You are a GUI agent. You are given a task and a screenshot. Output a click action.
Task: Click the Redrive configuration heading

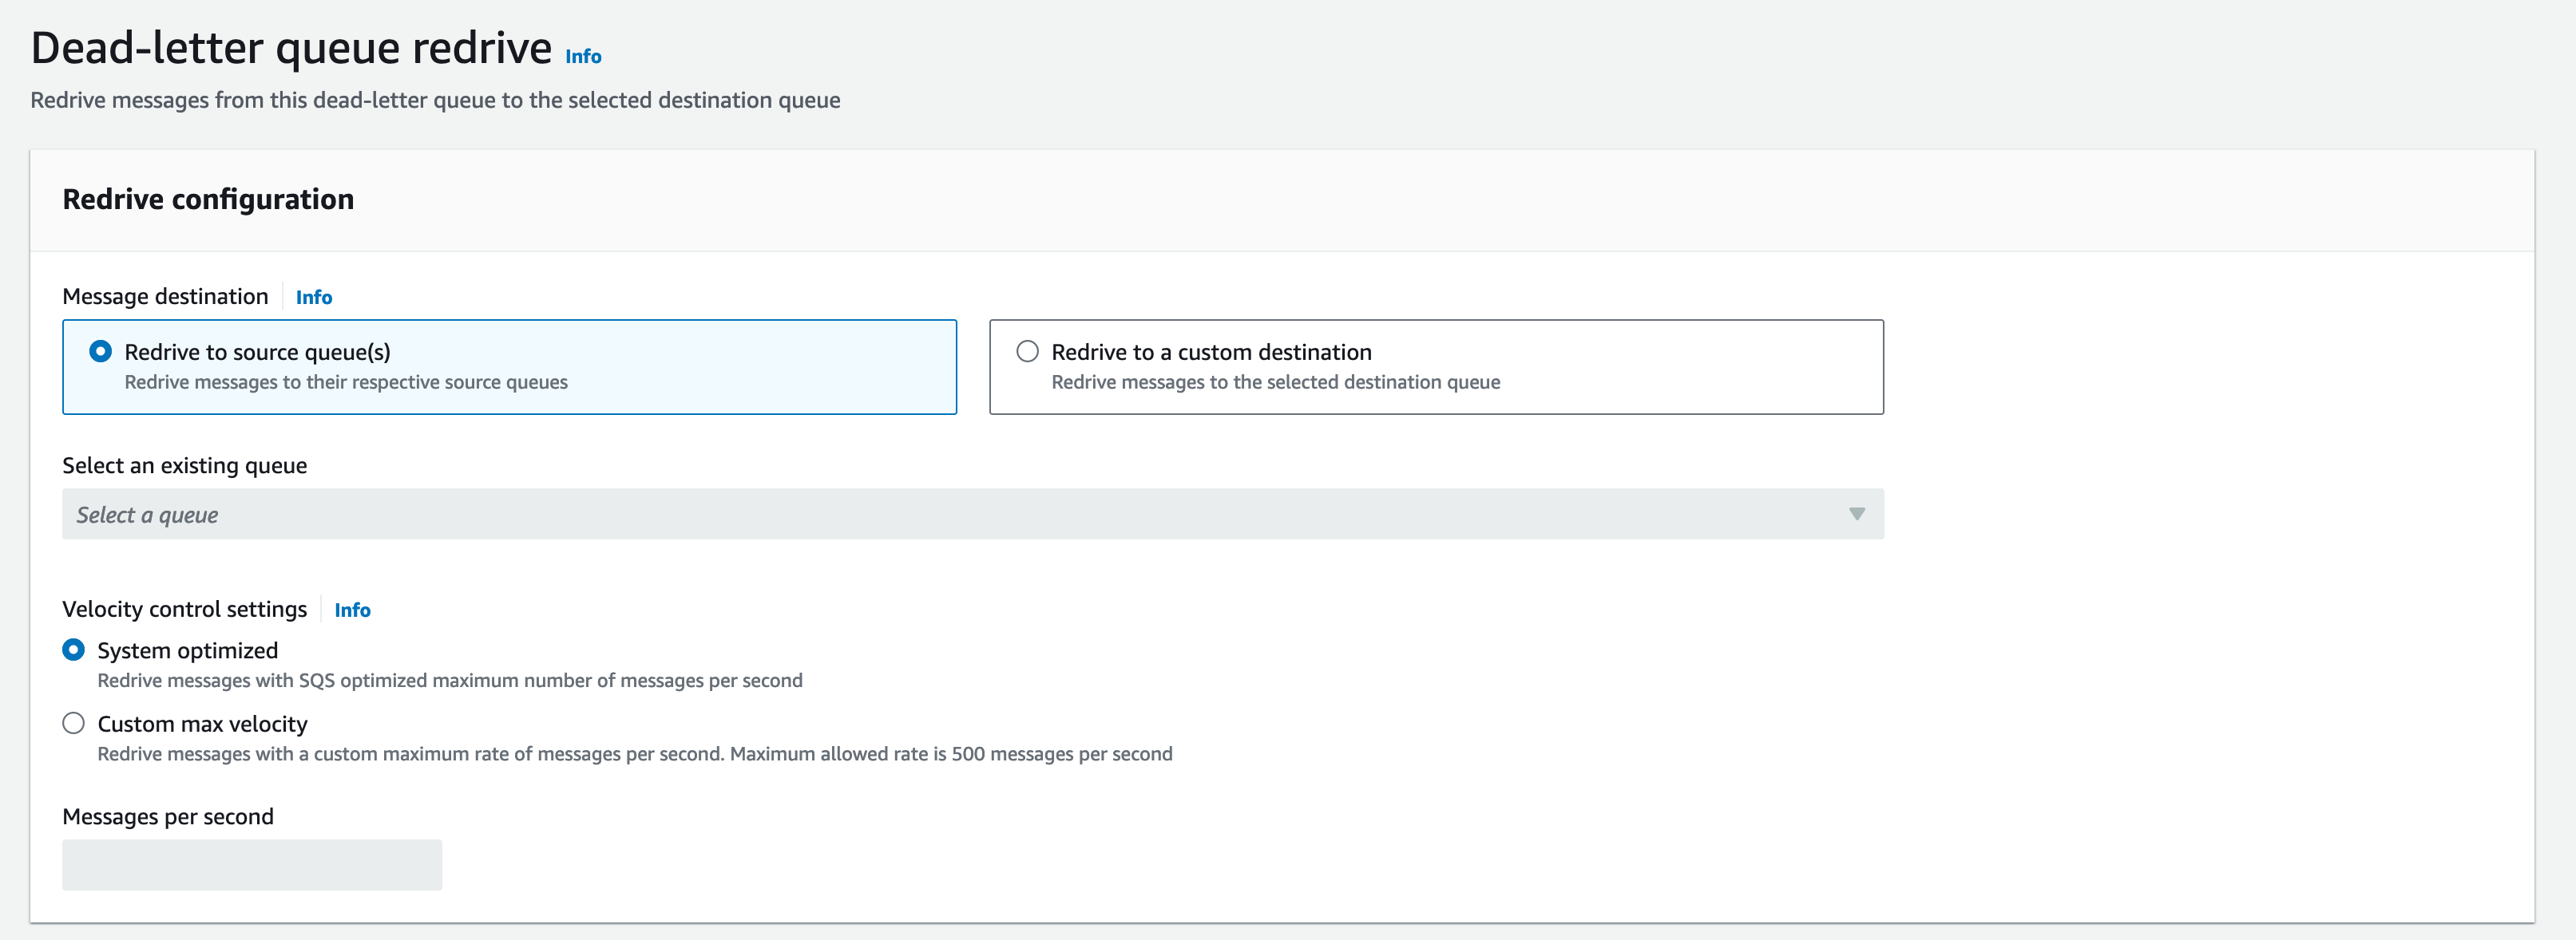click(x=208, y=199)
